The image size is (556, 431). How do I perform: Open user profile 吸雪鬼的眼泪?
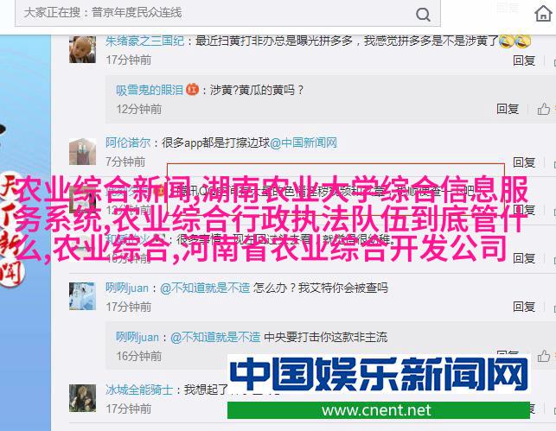click(x=150, y=90)
